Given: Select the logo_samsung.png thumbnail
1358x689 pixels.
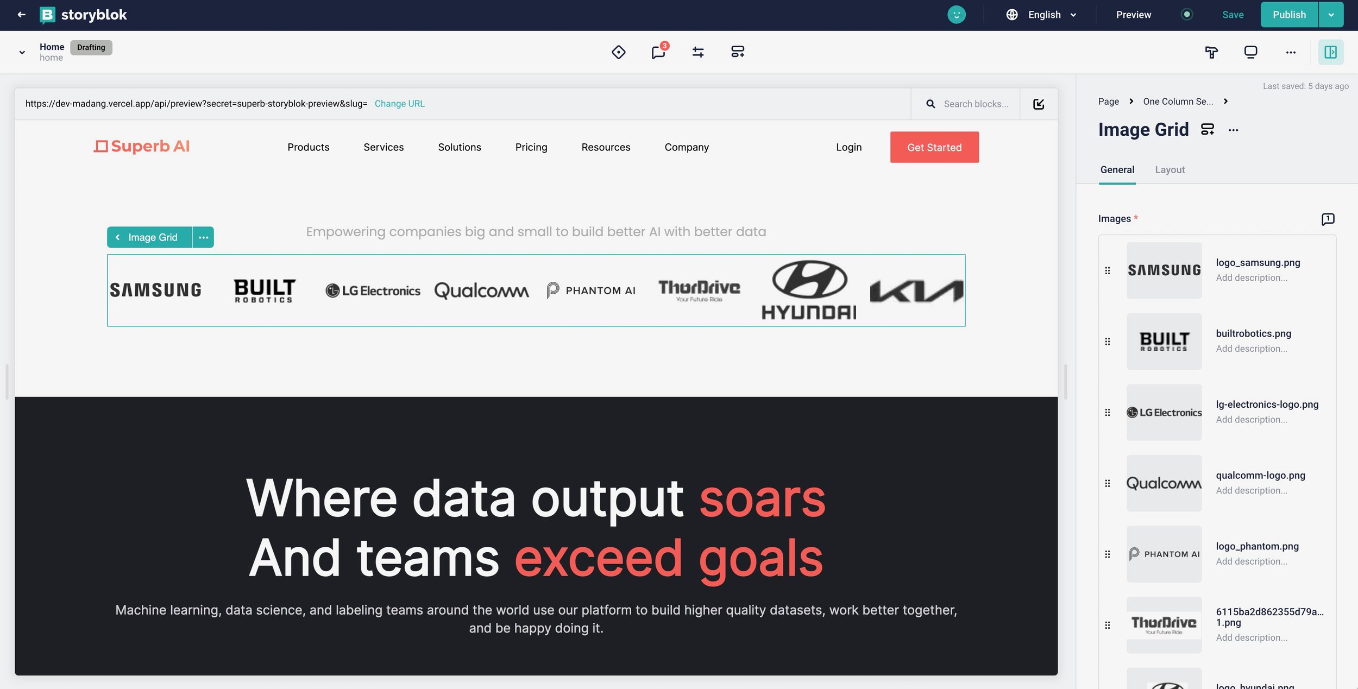Looking at the screenshot, I should click(x=1164, y=270).
